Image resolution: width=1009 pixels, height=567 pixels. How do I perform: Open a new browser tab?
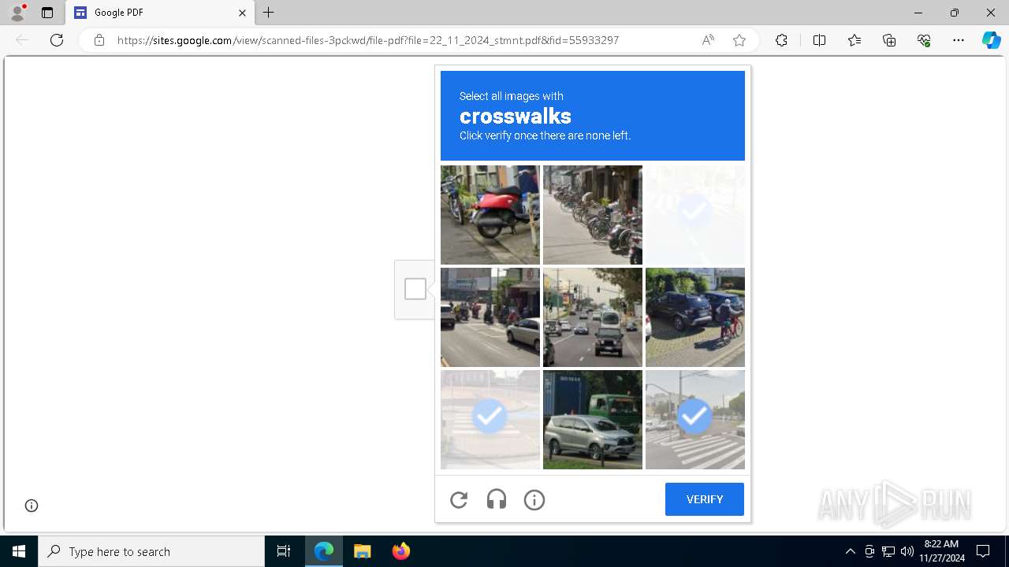pos(269,13)
